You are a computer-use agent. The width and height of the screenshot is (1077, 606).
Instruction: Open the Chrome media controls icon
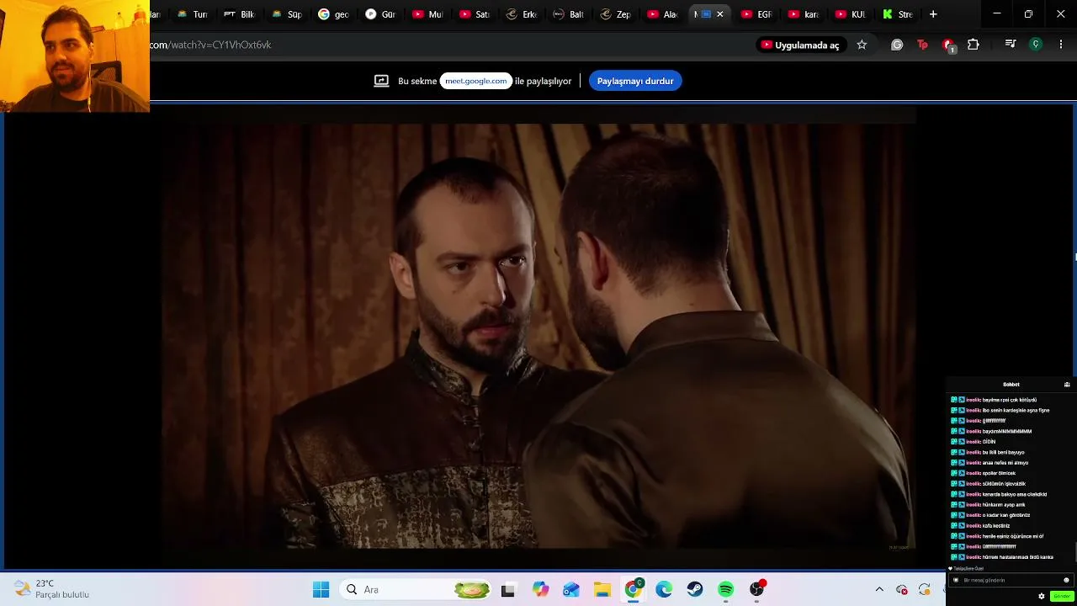(x=1011, y=45)
